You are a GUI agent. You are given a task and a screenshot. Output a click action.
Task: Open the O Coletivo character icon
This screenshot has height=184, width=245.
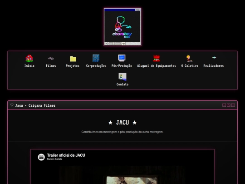190,58
